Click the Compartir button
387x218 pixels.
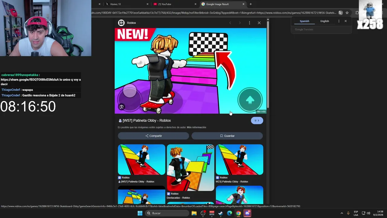click(x=154, y=136)
